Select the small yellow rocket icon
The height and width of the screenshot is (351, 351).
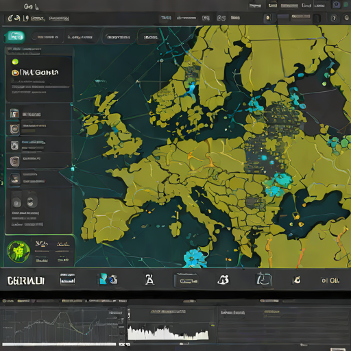pos(297,280)
